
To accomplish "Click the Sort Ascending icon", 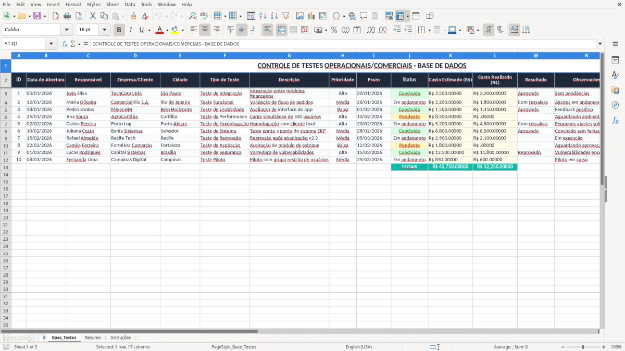I will [x=263, y=16].
